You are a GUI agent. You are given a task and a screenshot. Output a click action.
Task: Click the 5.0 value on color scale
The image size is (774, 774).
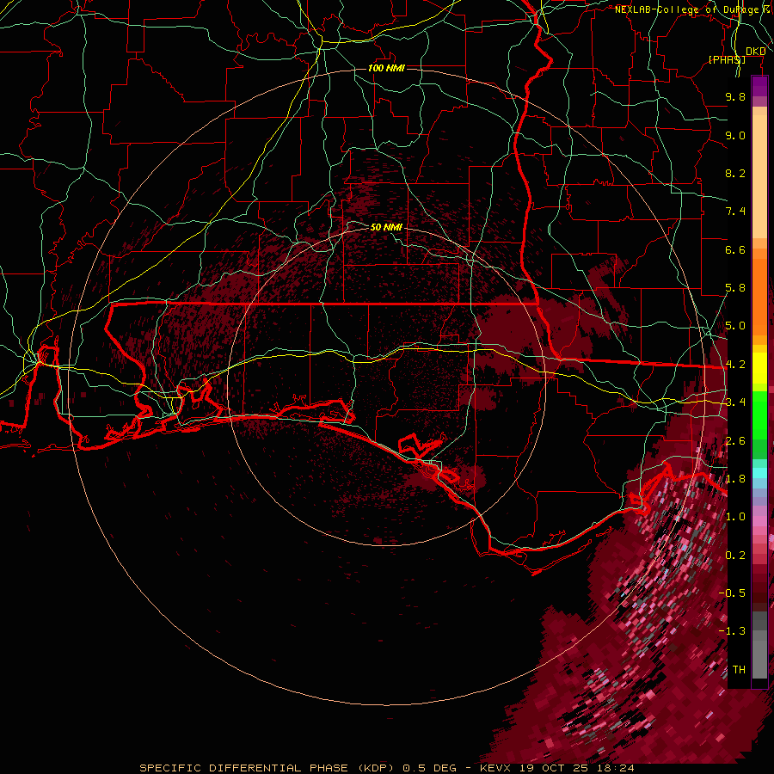coord(735,326)
